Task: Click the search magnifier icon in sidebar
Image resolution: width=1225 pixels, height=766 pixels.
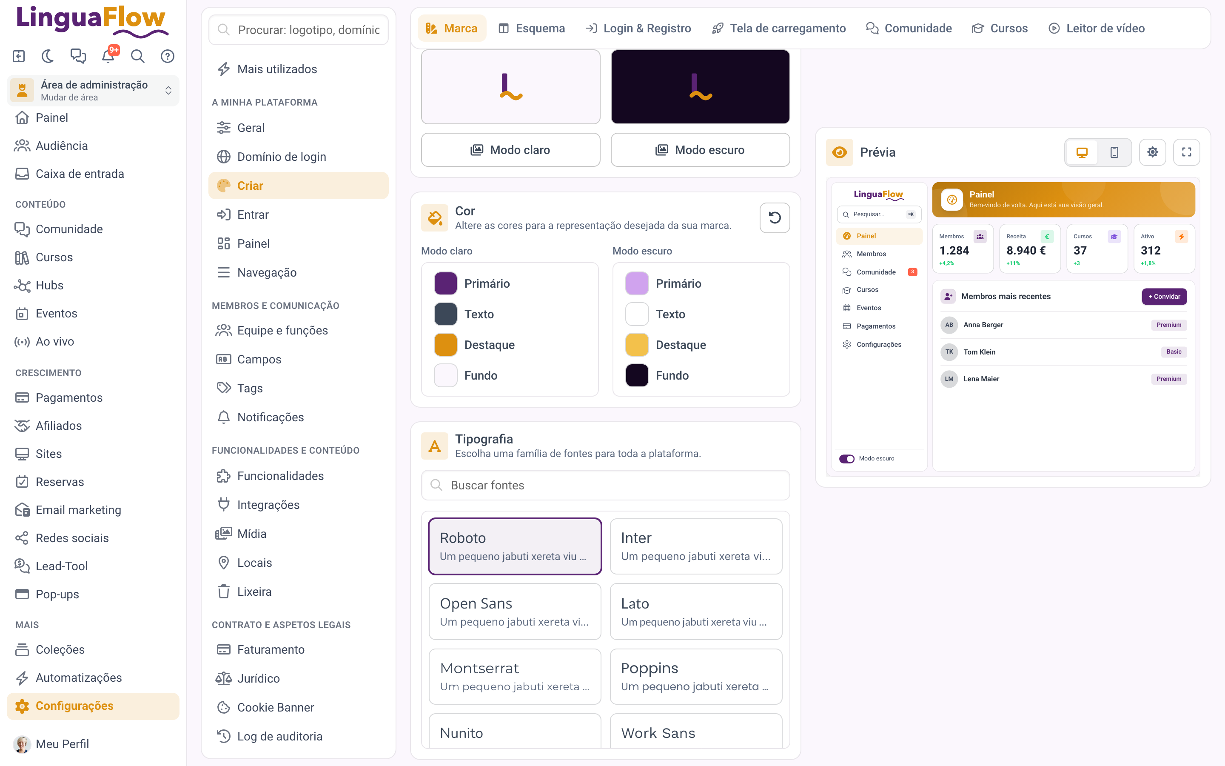Action: pos(138,56)
